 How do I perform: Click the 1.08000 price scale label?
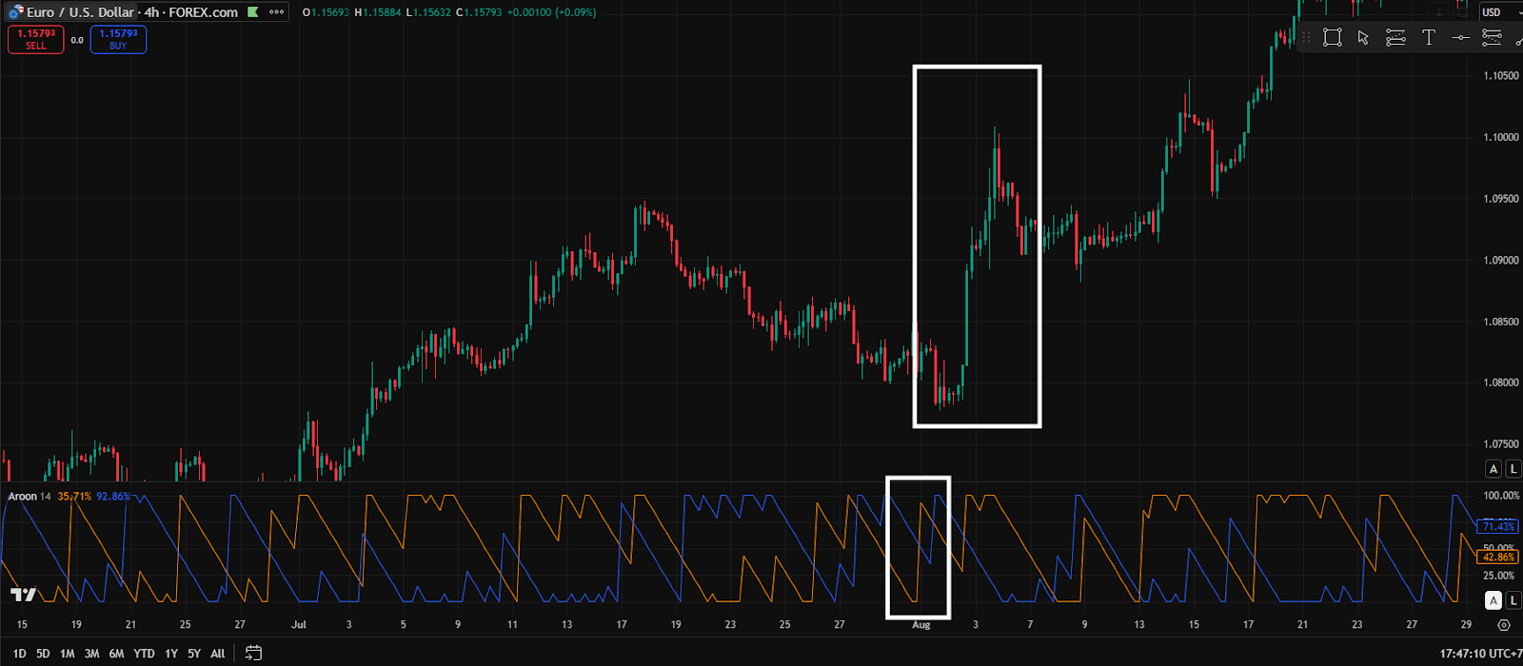tap(1501, 382)
